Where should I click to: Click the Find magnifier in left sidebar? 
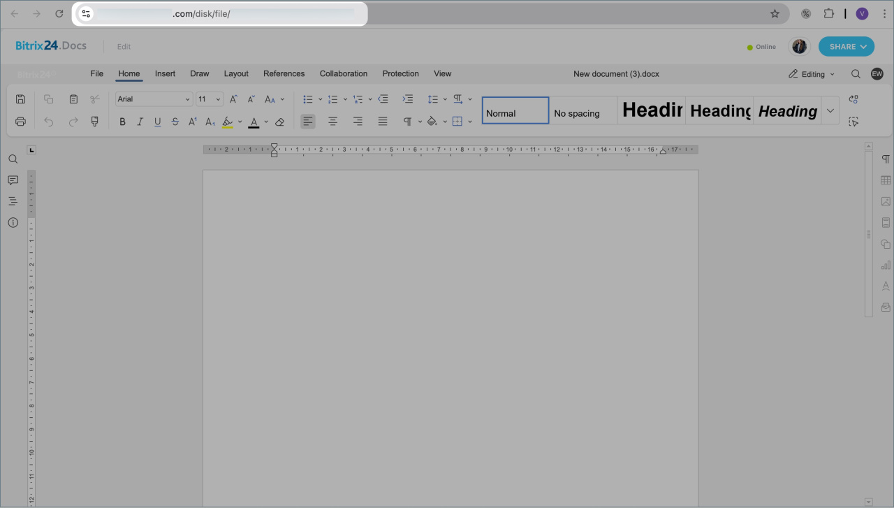[13, 159]
